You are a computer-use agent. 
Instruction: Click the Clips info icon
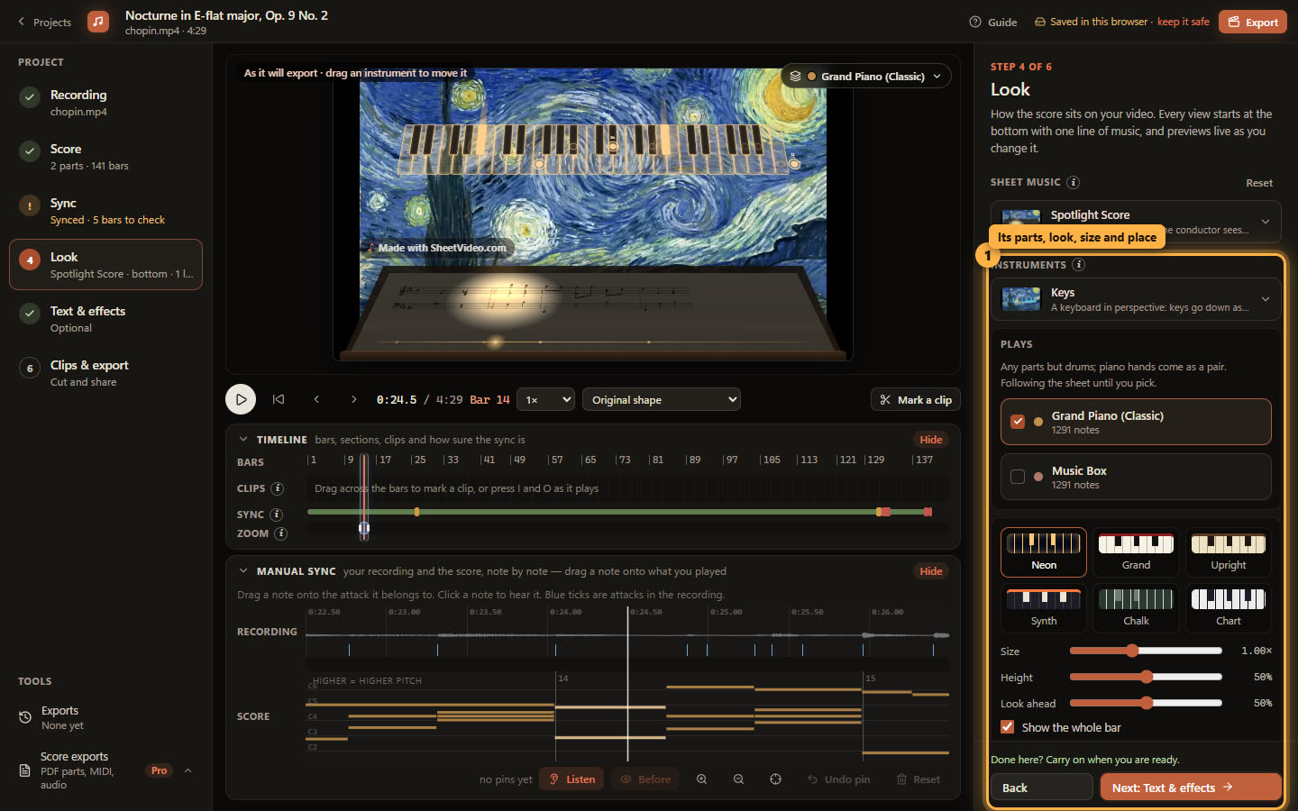(278, 488)
